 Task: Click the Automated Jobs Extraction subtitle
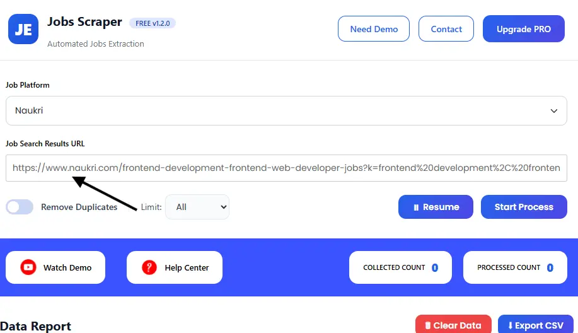(95, 44)
